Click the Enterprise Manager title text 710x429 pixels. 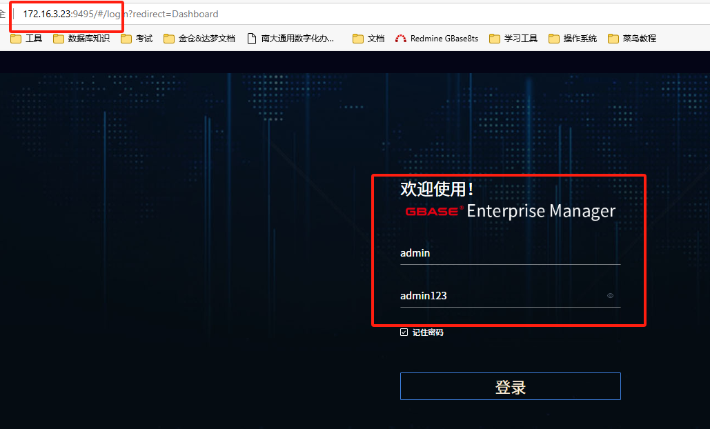coord(541,211)
